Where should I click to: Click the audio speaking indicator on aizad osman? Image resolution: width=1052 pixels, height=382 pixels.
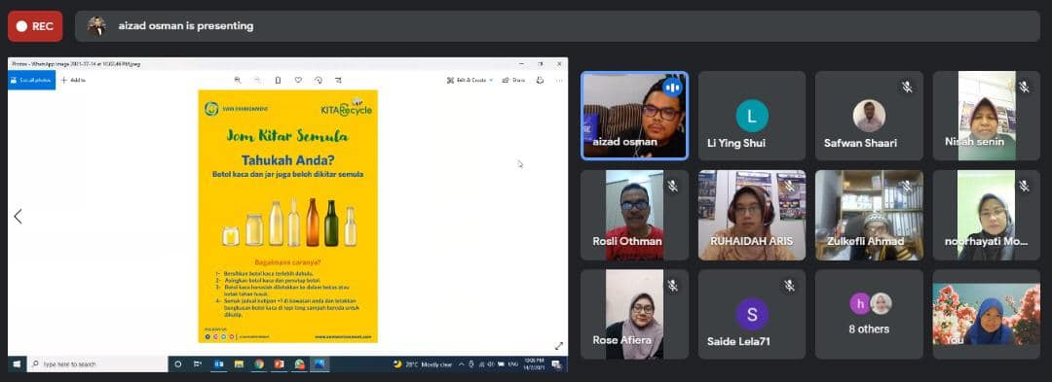672,87
